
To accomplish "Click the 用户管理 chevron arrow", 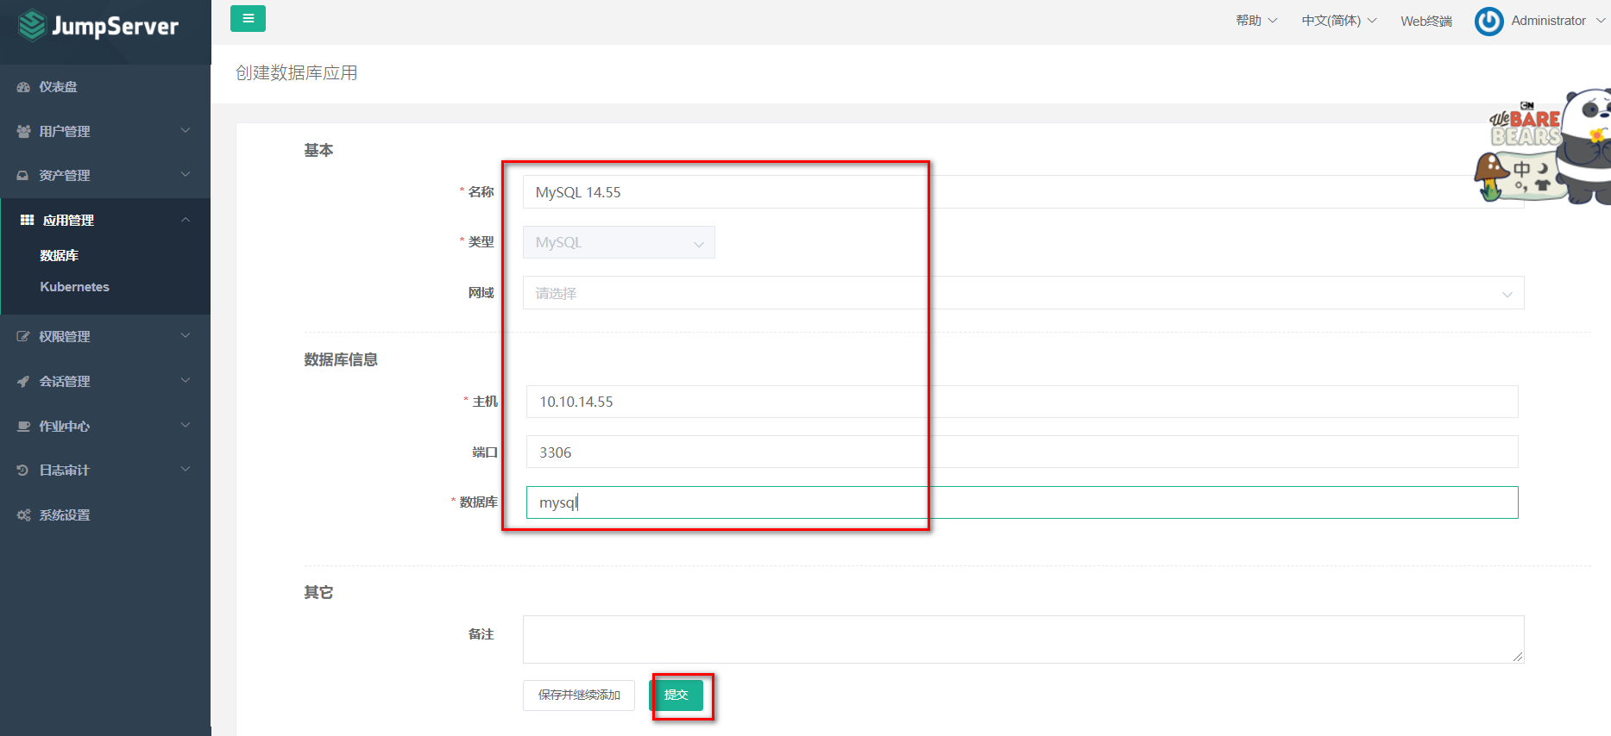I will [x=186, y=131].
